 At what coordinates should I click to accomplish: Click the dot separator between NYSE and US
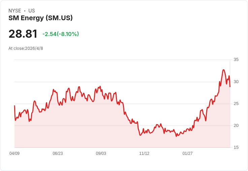(x=25, y=11)
